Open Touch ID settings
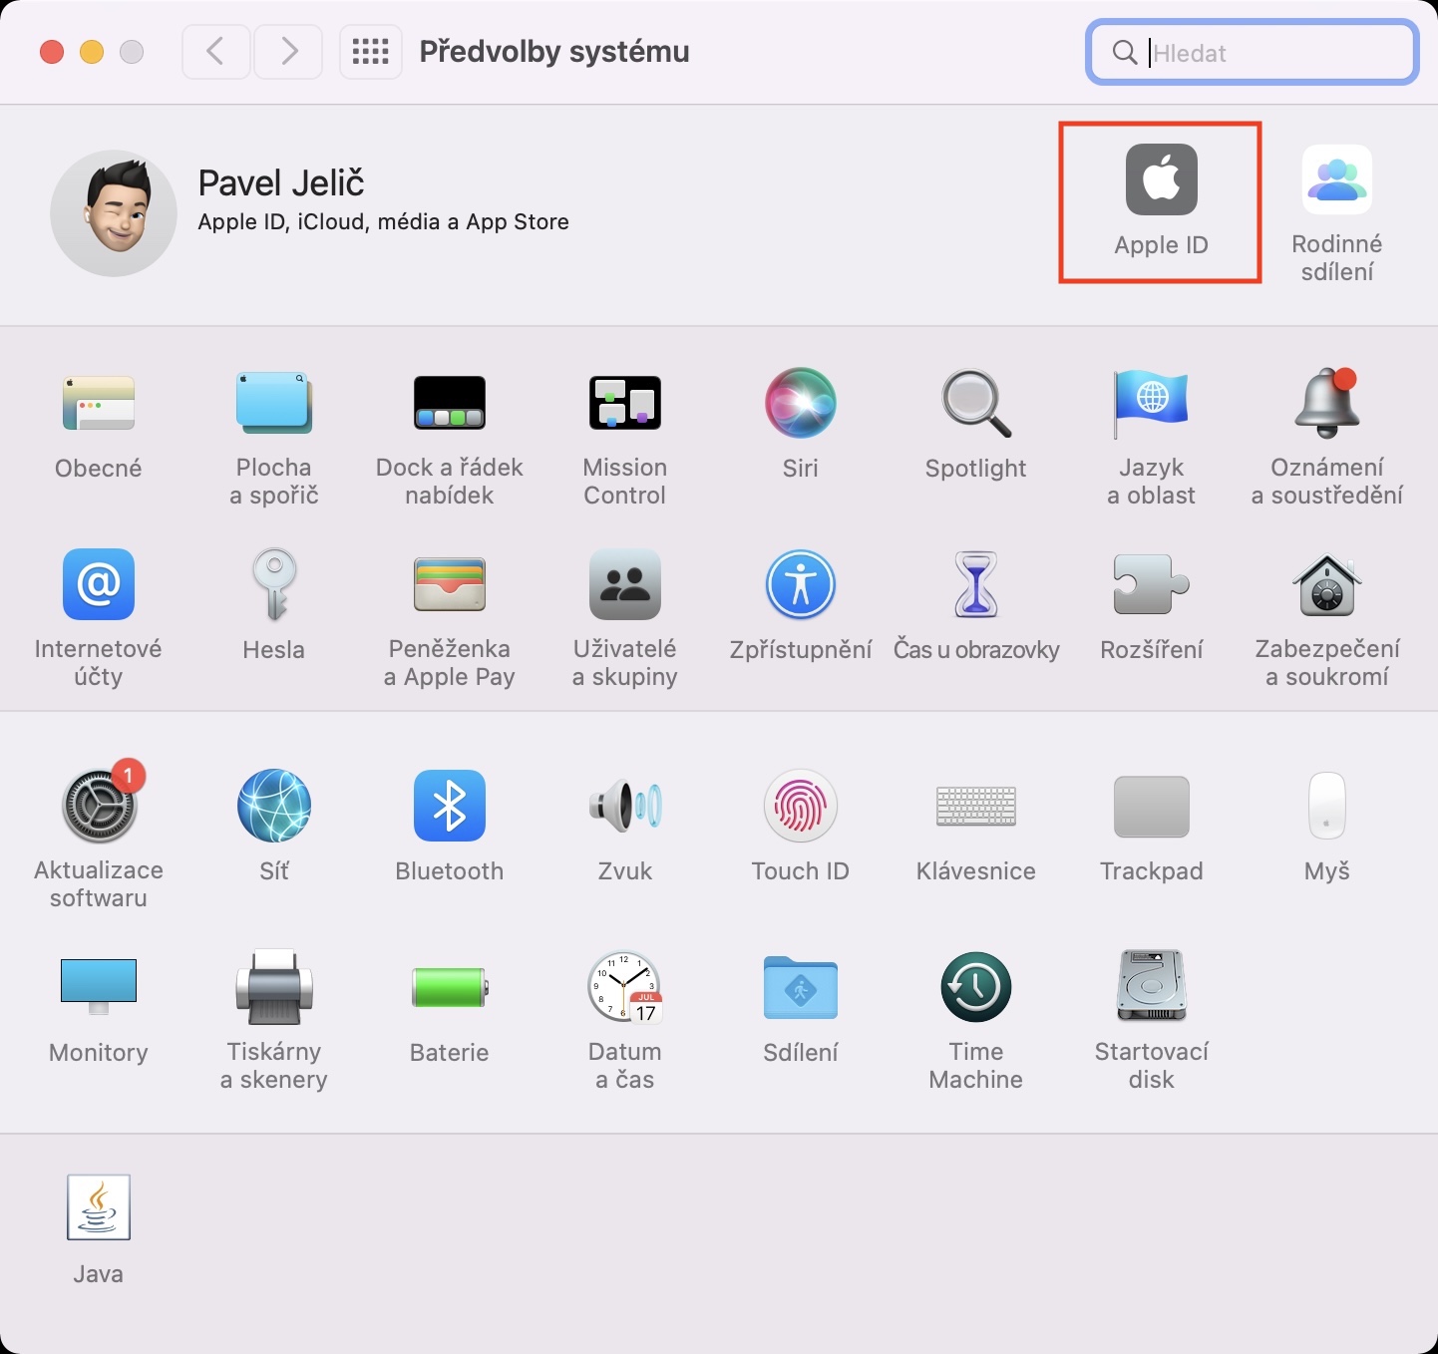Image resolution: width=1438 pixels, height=1354 pixels. coord(801,827)
